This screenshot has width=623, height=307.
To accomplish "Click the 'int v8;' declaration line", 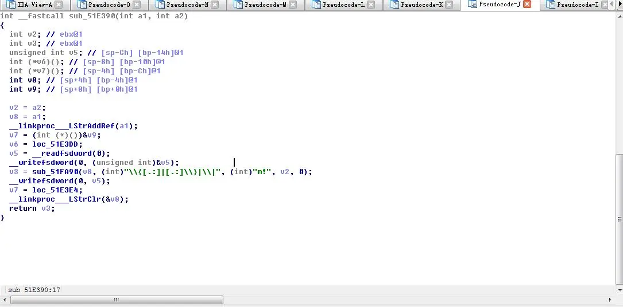I will (73, 80).
